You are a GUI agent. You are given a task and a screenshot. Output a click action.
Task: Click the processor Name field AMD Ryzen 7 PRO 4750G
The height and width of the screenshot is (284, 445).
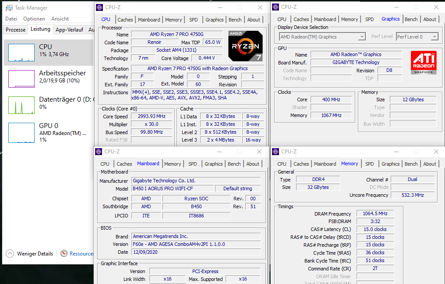click(177, 34)
